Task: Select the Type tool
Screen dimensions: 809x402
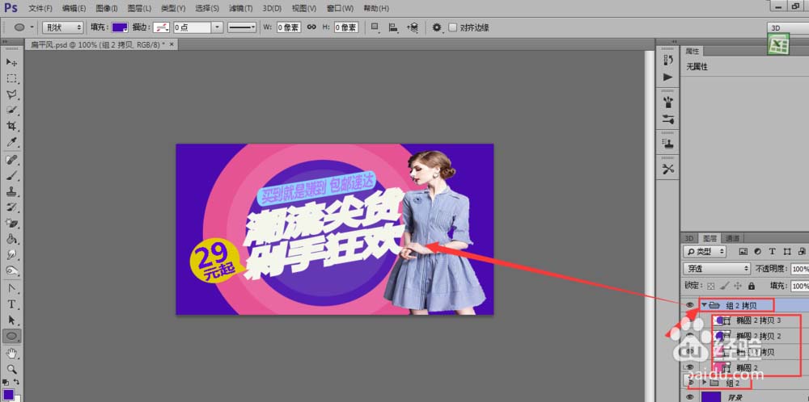Action: pyautogui.click(x=11, y=304)
